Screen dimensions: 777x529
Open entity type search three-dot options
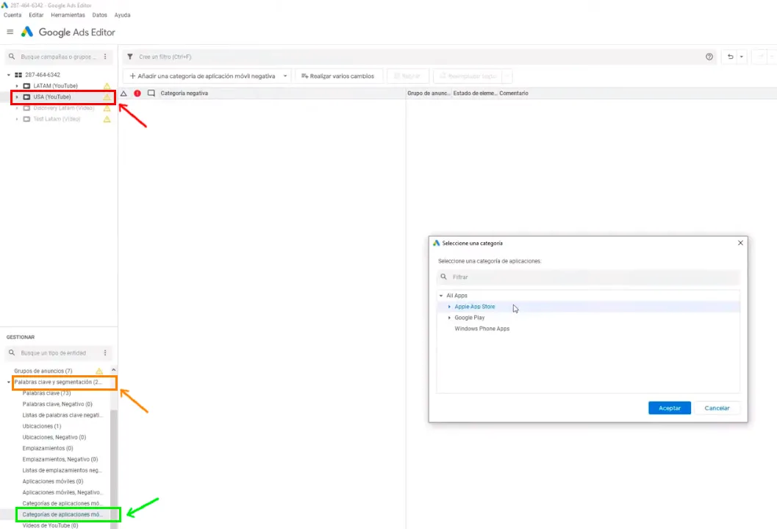105,352
